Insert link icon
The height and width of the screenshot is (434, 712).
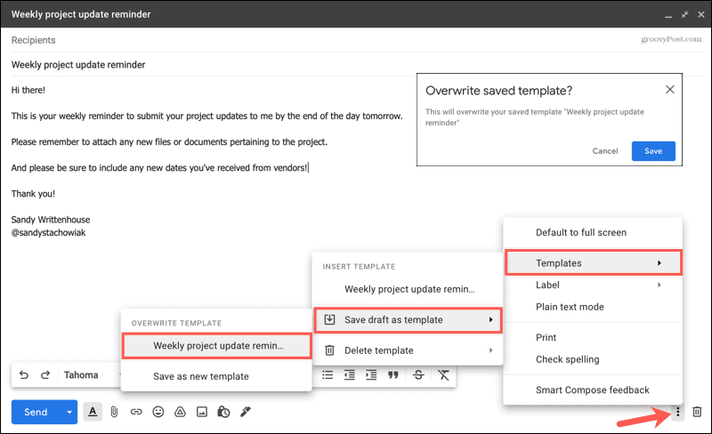coord(136,412)
